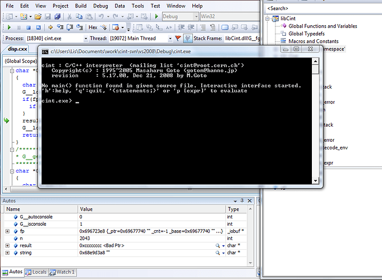Expand the fp variable in Autos
The height and width of the screenshot is (280, 382).
coord(7,231)
